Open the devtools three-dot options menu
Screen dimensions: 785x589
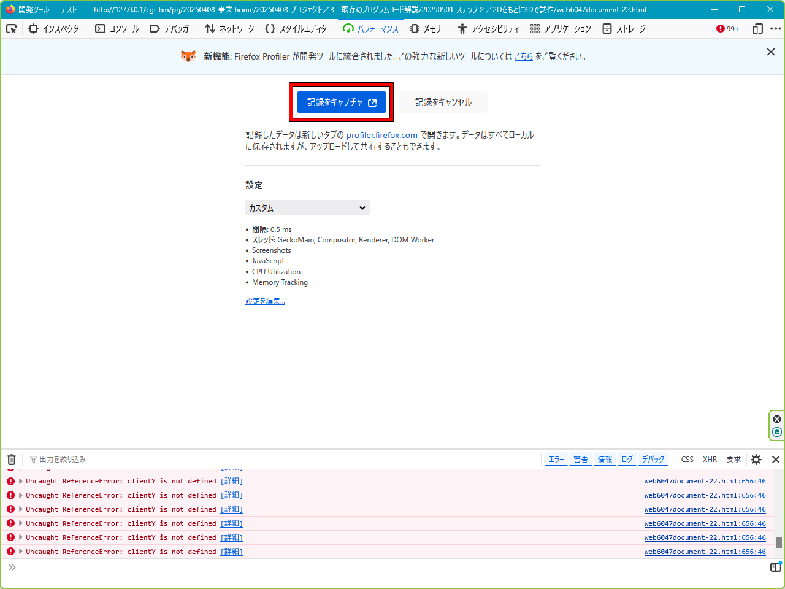(776, 29)
